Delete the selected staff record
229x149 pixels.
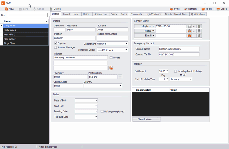coord(55,9)
